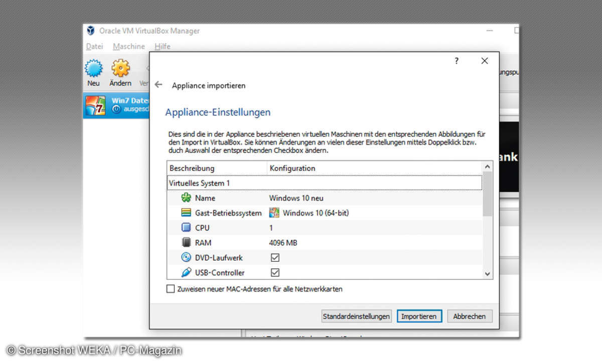Click the Beschreibung column header
The image size is (602, 361).
[217, 168]
